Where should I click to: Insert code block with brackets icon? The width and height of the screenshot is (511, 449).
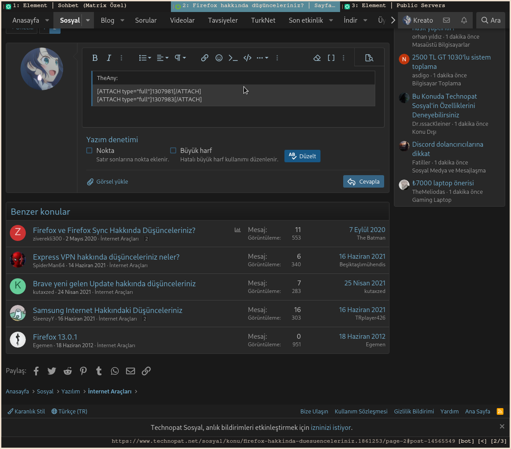pyautogui.click(x=247, y=58)
